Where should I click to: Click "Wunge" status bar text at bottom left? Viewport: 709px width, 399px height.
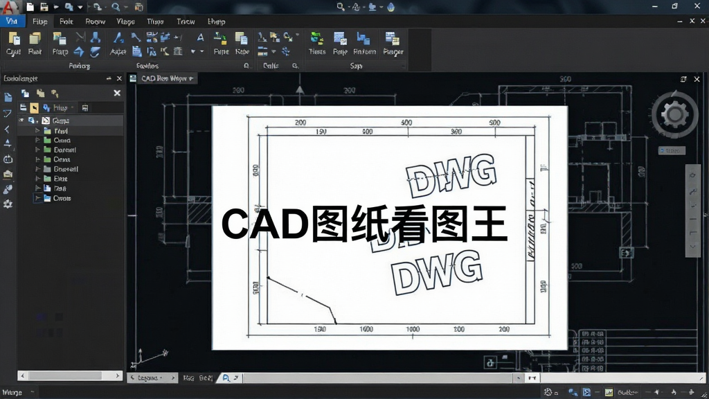[12, 392]
